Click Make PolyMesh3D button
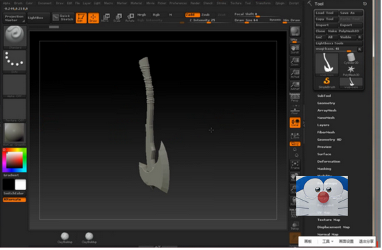Screen dimensions: 382x250 [345, 31]
